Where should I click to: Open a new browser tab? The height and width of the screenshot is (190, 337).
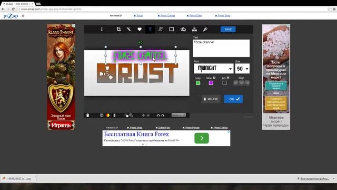[38, 4]
